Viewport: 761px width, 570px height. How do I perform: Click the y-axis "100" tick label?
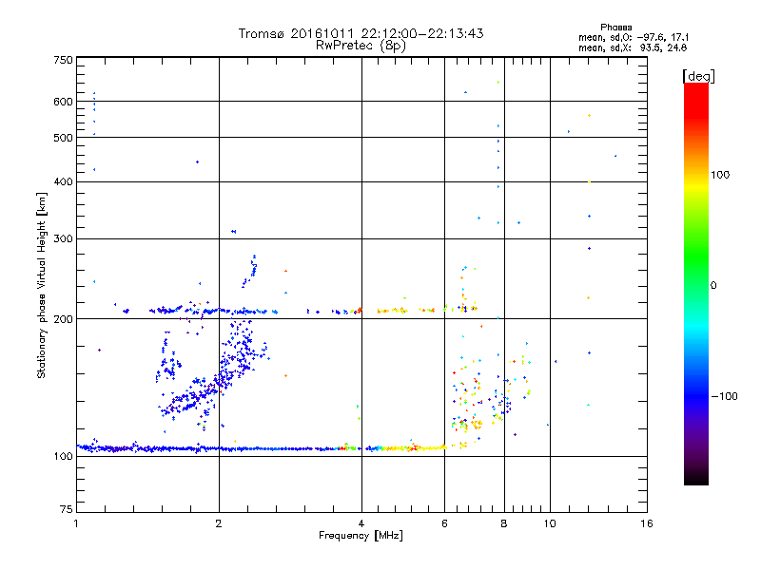click(63, 456)
